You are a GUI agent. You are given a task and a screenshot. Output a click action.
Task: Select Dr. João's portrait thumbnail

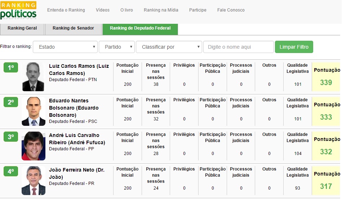coord(33,181)
